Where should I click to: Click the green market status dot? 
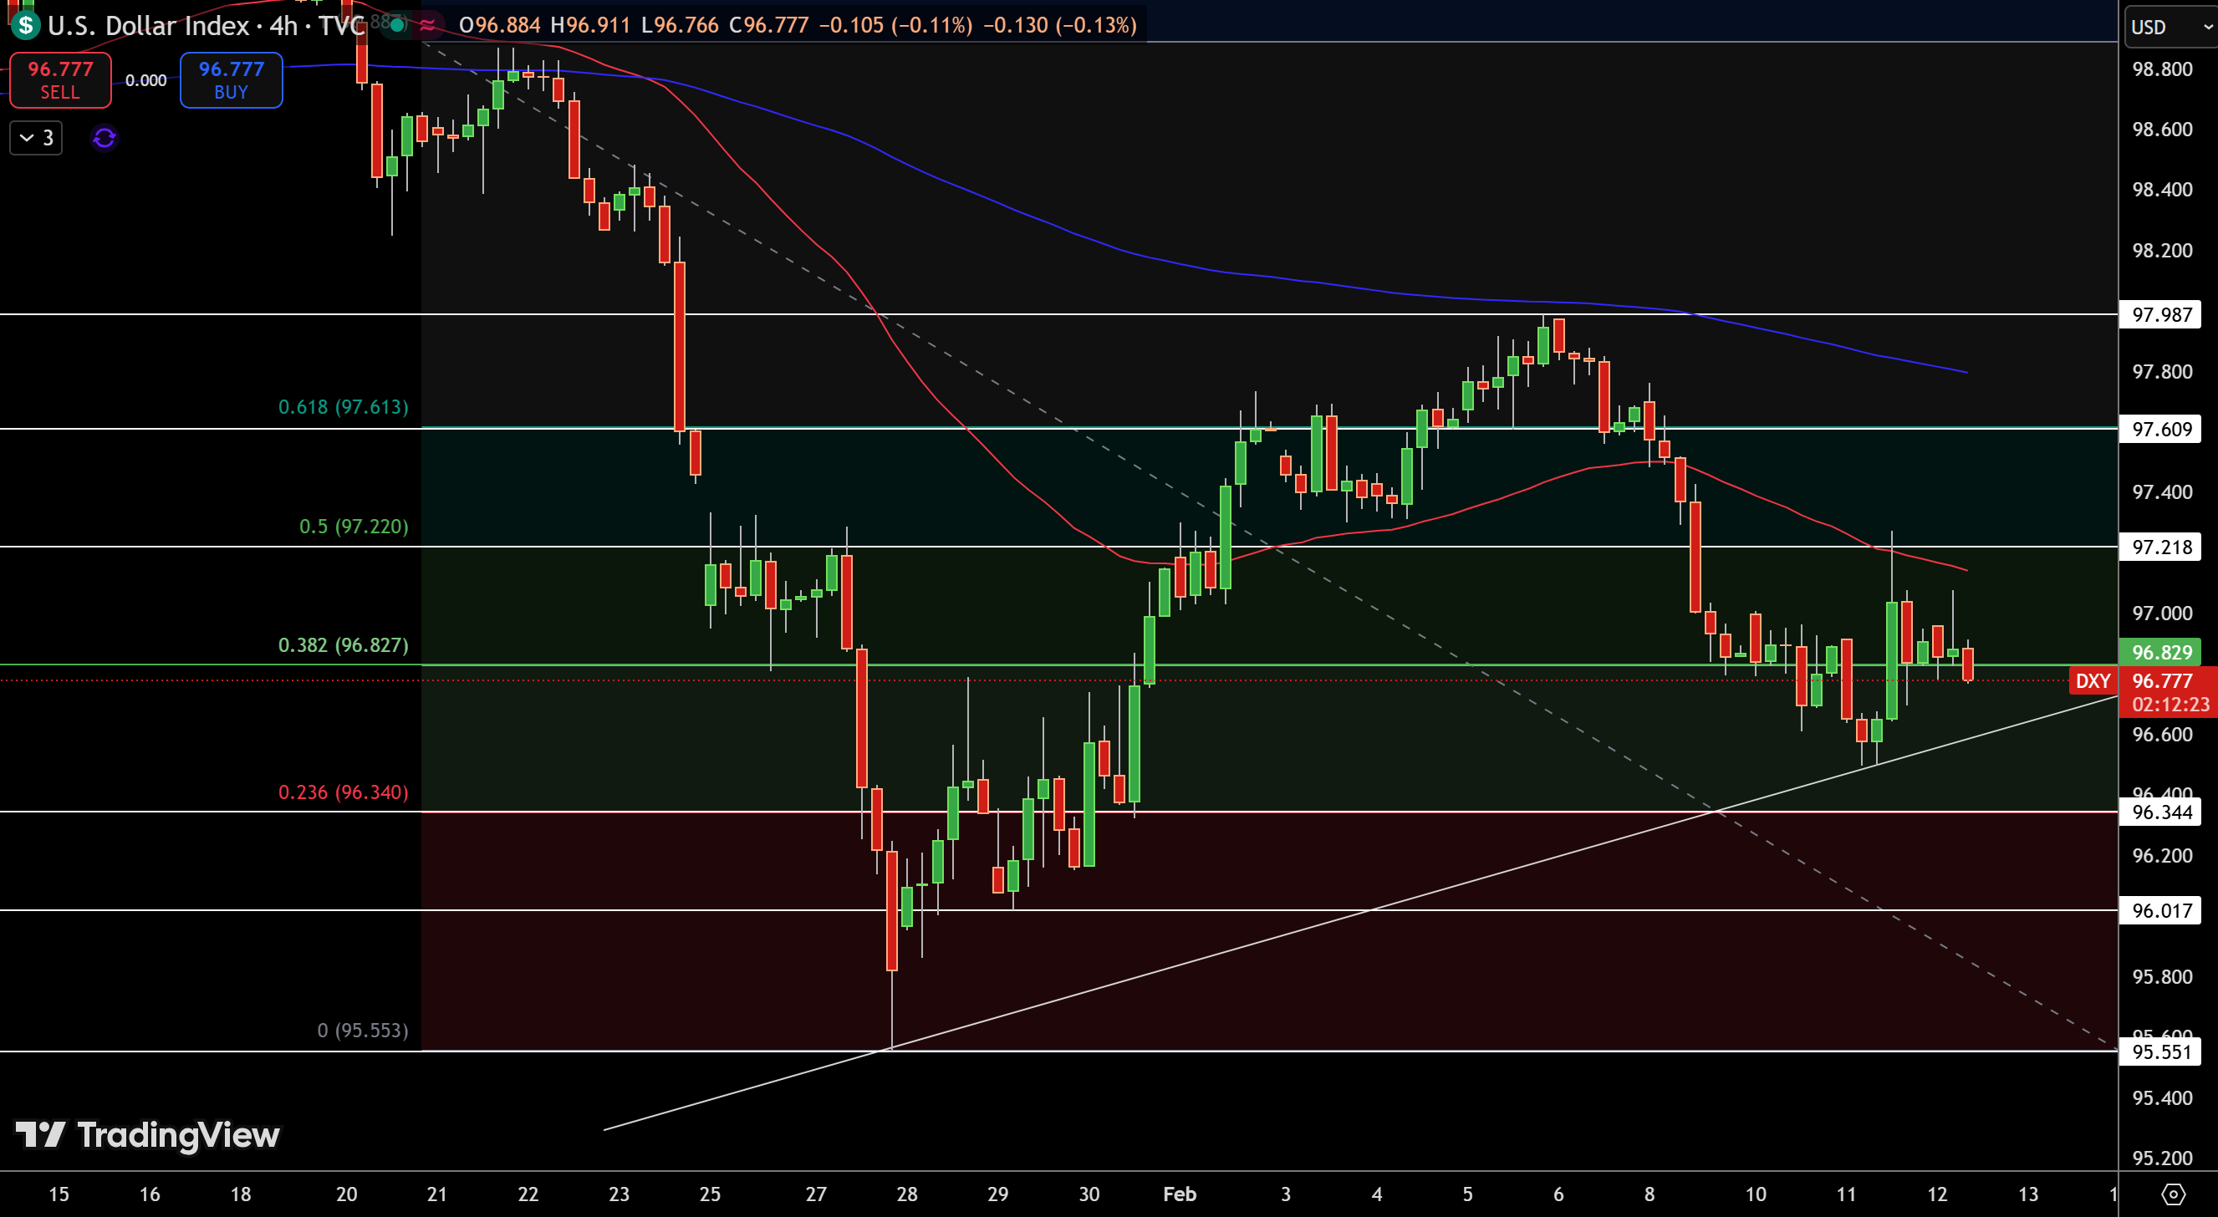click(x=397, y=25)
